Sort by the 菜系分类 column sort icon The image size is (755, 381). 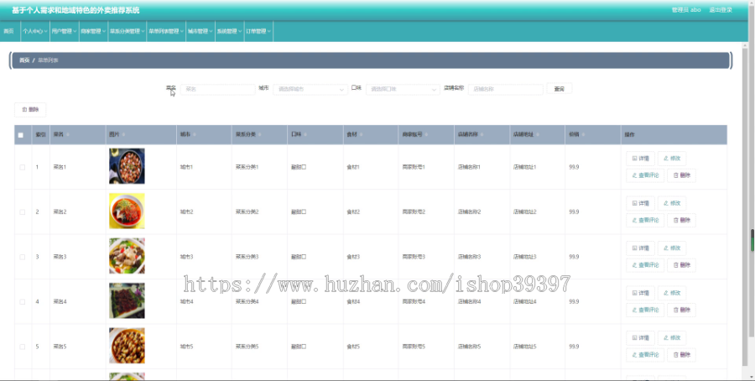[259, 135]
